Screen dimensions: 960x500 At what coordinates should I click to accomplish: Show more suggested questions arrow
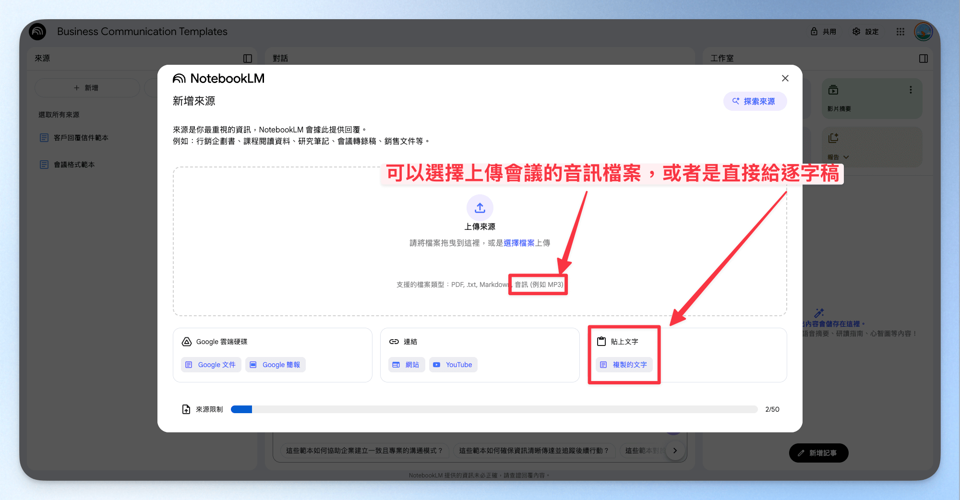[675, 451]
